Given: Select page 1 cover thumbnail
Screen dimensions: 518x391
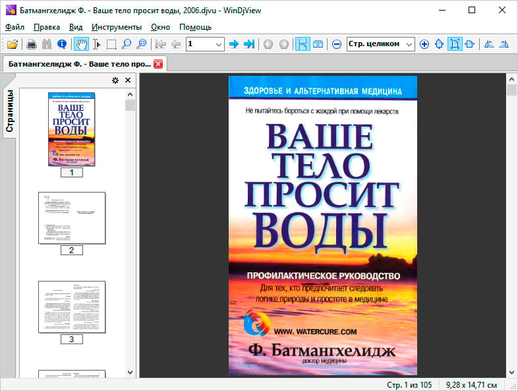Looking at the screenshot, I should point(72,129).
